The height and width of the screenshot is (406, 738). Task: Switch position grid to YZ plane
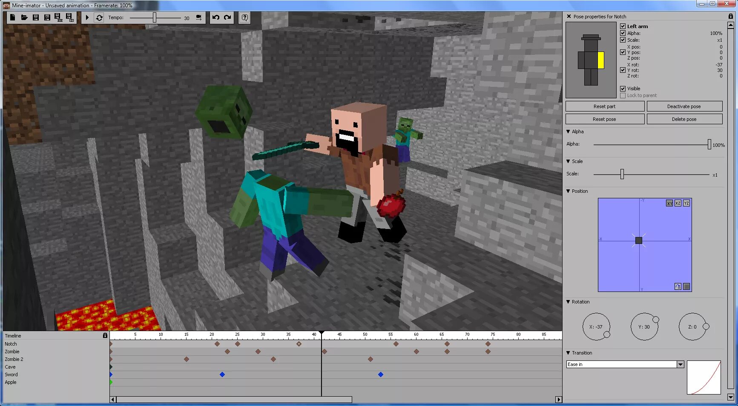click(x=686, y=203)
